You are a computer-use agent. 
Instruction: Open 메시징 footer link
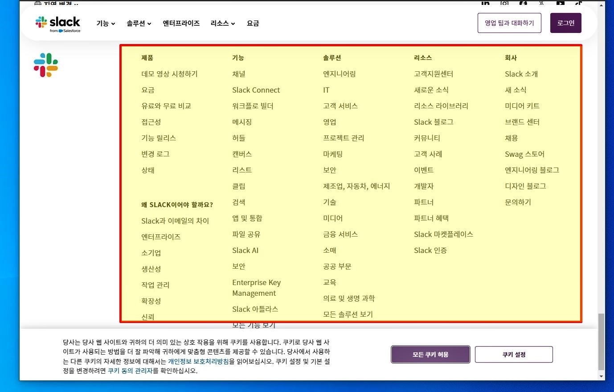[242, 122]
